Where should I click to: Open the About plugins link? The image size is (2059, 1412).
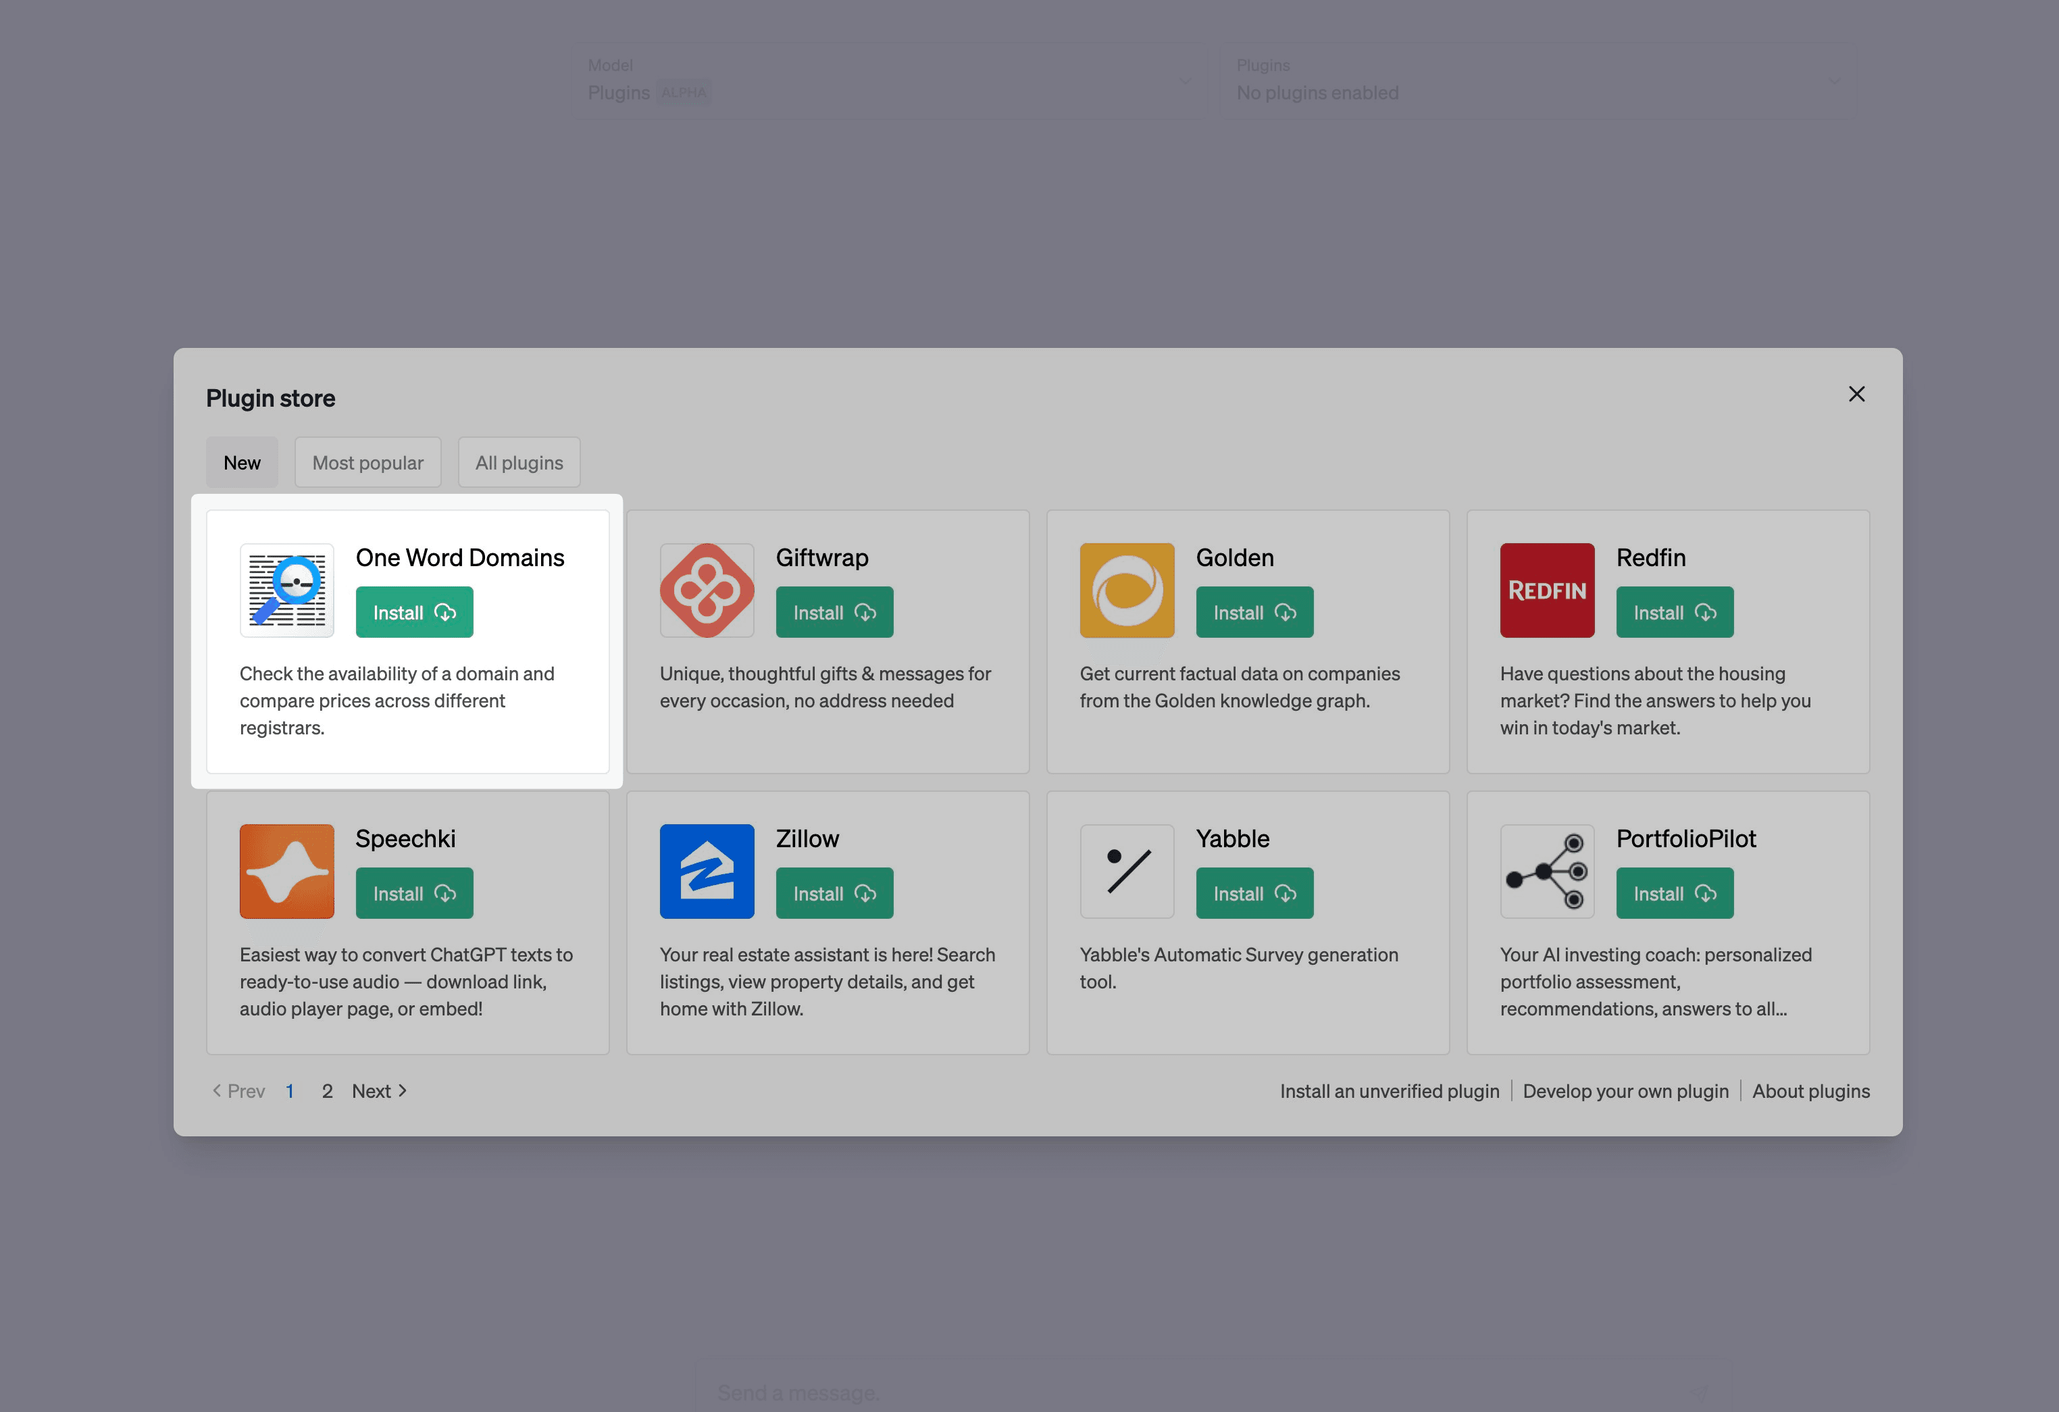(1811, 1091)
